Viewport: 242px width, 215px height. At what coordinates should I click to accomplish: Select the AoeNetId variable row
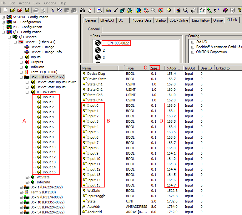[x=161, y=212]
